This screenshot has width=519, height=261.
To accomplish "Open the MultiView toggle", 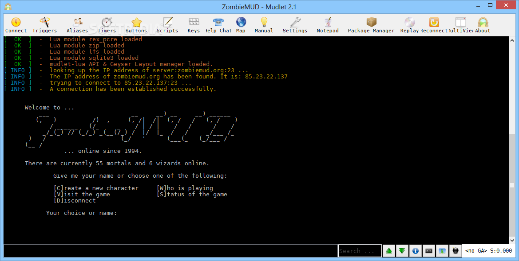I will (460, 25).
